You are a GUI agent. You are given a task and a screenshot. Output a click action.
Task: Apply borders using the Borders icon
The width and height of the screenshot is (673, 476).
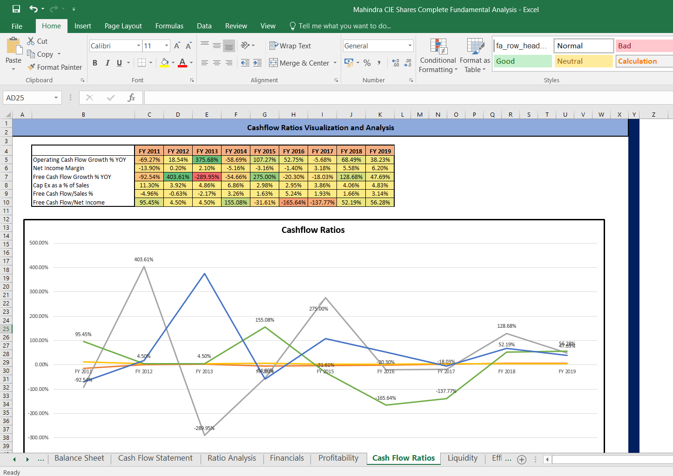click(x=141, y=63)
